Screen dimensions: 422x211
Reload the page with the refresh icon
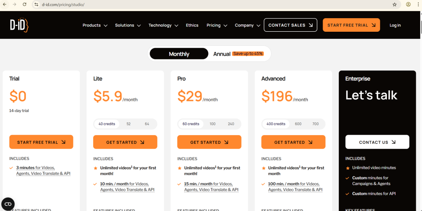pos(24,5)
